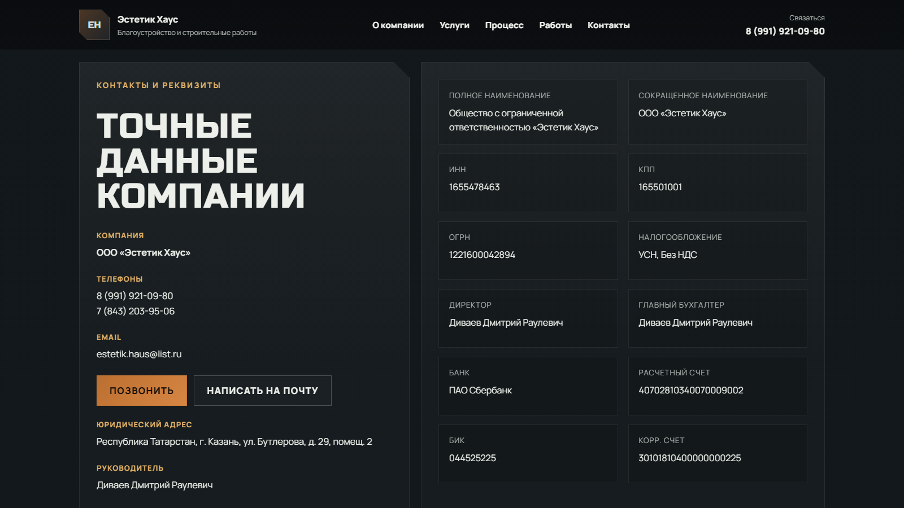This screenshot has height=508, width=904.
Task: Open the О компании menu item
Action: coord(398,25)
